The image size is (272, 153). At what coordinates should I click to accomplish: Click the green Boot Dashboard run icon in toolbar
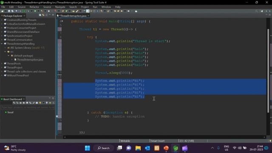tap(24, 11)
